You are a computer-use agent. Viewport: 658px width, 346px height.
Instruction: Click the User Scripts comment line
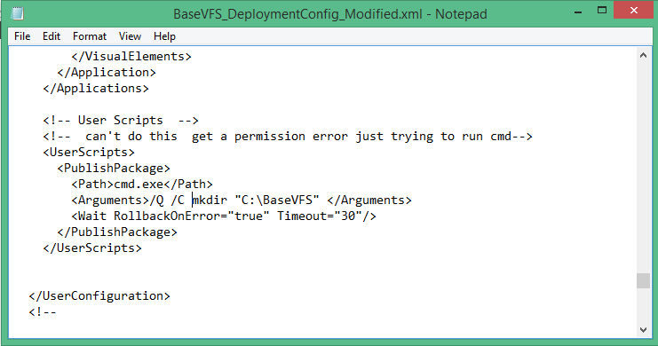click(121, 121)
